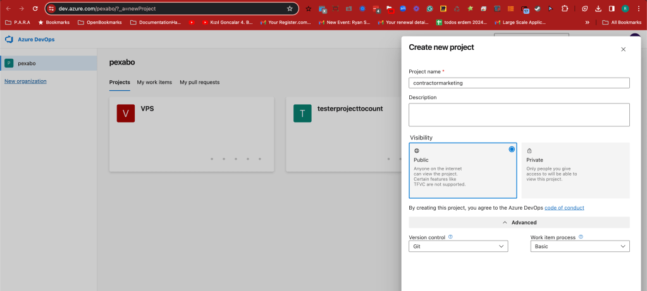Image resolution: width=647 pixels, height=291 pixels.
Task: Reload the page with browser refresh
Action: pos(35,8)
